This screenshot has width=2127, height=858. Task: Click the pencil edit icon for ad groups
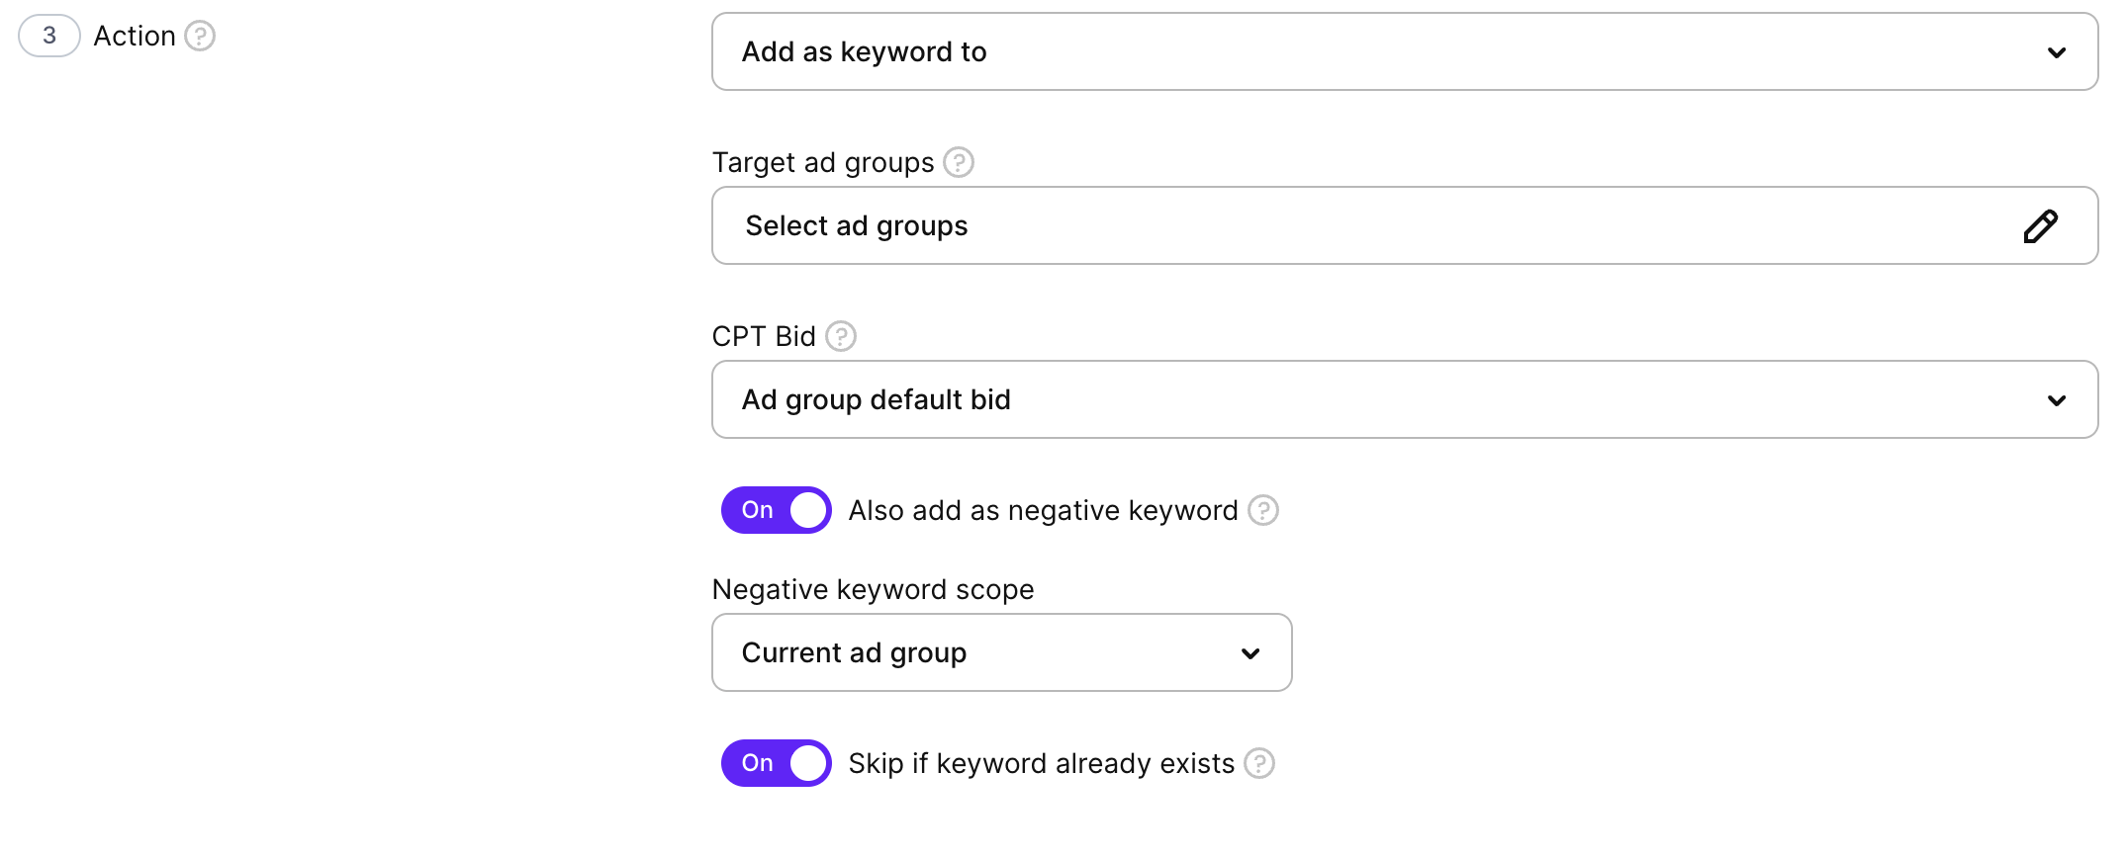tap(2040, 226)
